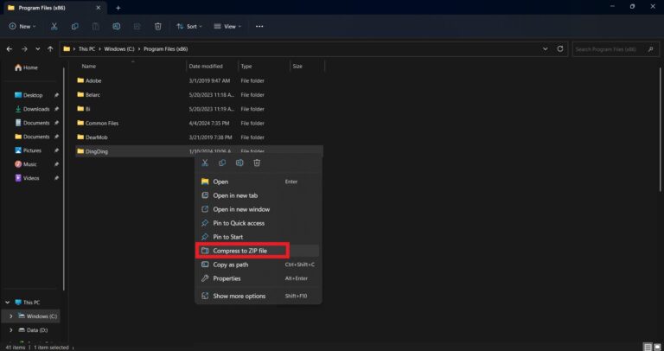
Task: Expand address bar history dropdown
Action: tap(545, 48)
